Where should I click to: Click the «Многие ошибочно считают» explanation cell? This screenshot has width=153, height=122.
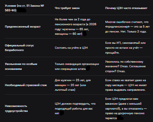click(x=127, y=27)
